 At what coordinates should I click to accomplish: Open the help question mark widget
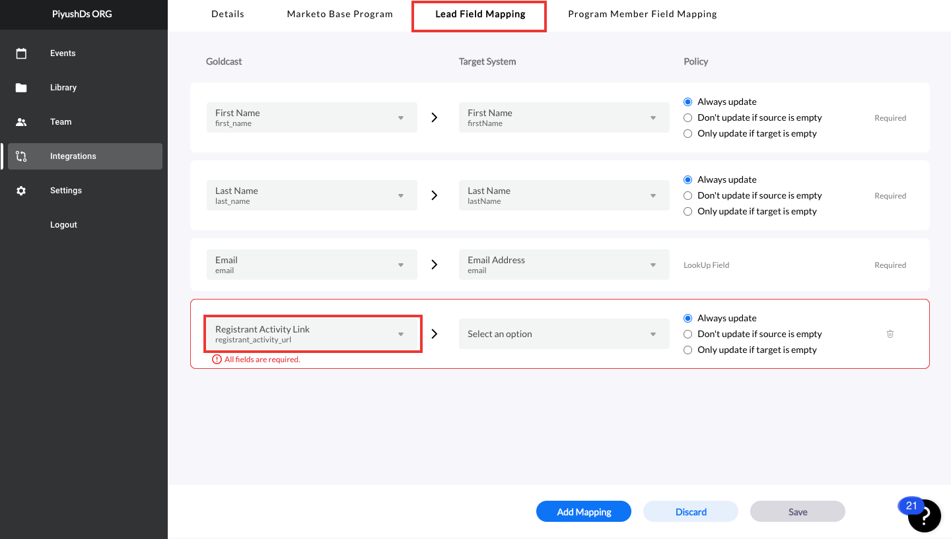(925, 516)
